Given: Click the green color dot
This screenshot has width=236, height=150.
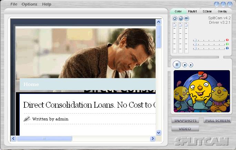Looking at the screenshot, I should click(227, 44).
